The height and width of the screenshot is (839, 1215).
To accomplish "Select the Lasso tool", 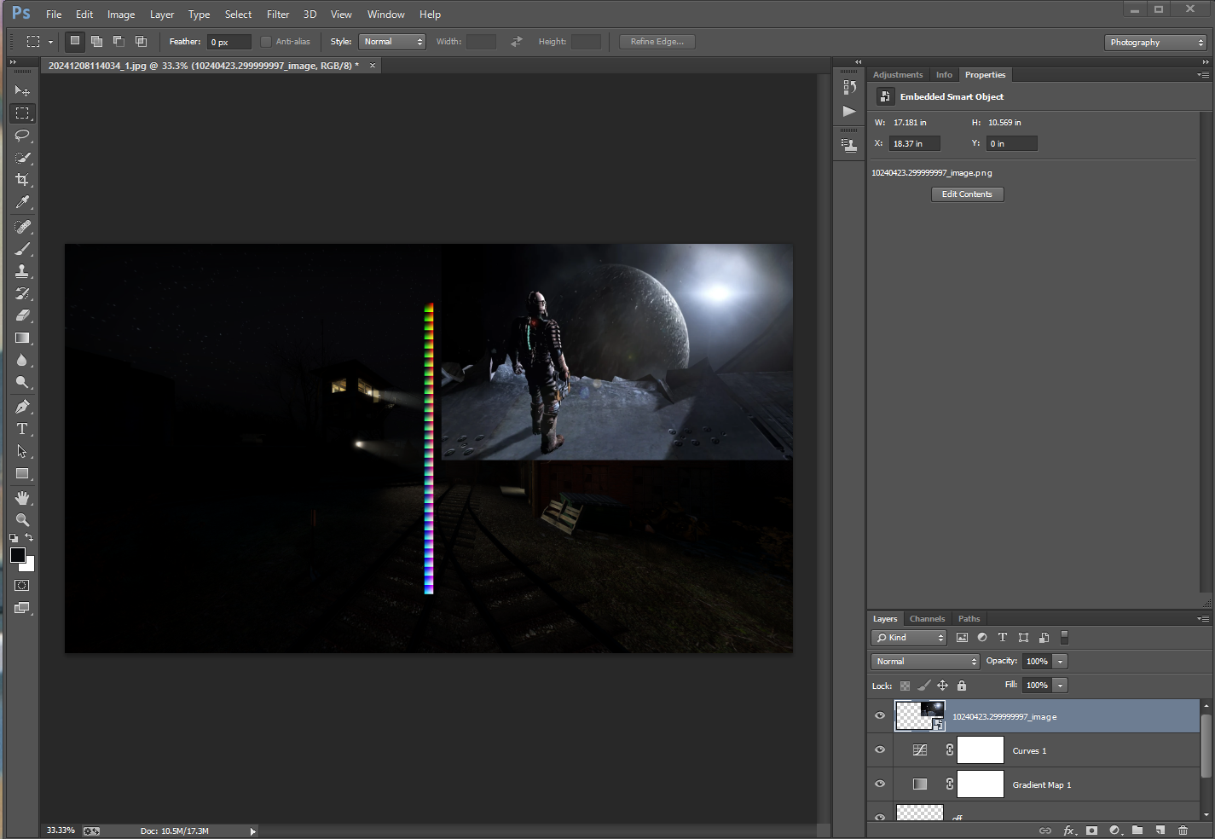I will point(22,136).
